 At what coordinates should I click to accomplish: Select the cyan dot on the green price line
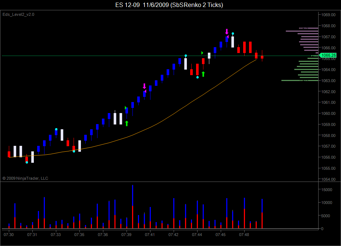coord(186,56)
